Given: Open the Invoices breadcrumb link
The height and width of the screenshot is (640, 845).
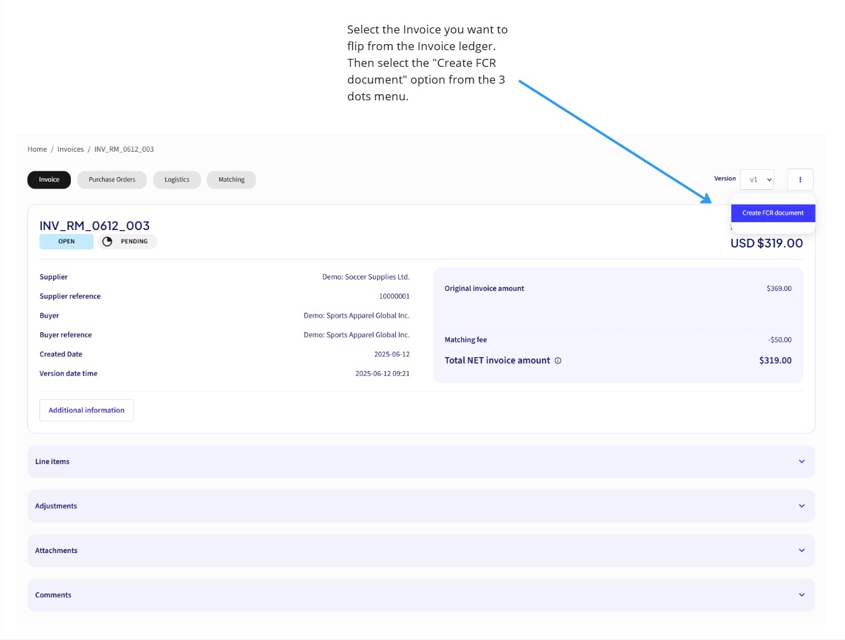Looking at the screenshot, I should (x=70, y=148).
